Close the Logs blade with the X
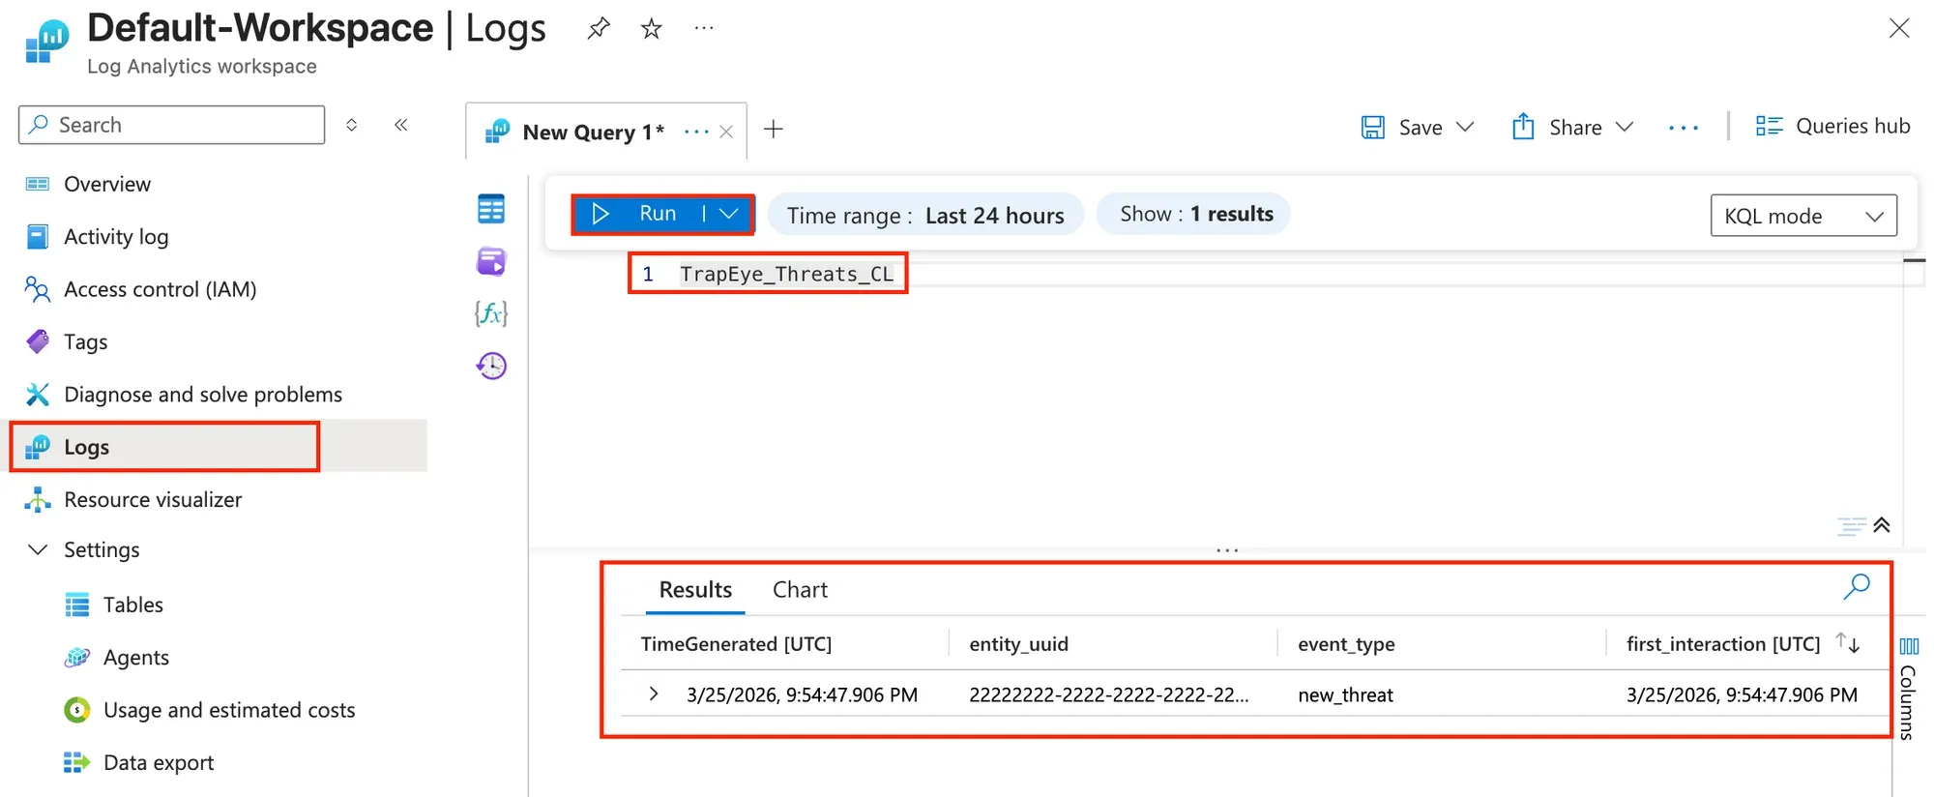1934x797 pixels. click(1899, 29)
